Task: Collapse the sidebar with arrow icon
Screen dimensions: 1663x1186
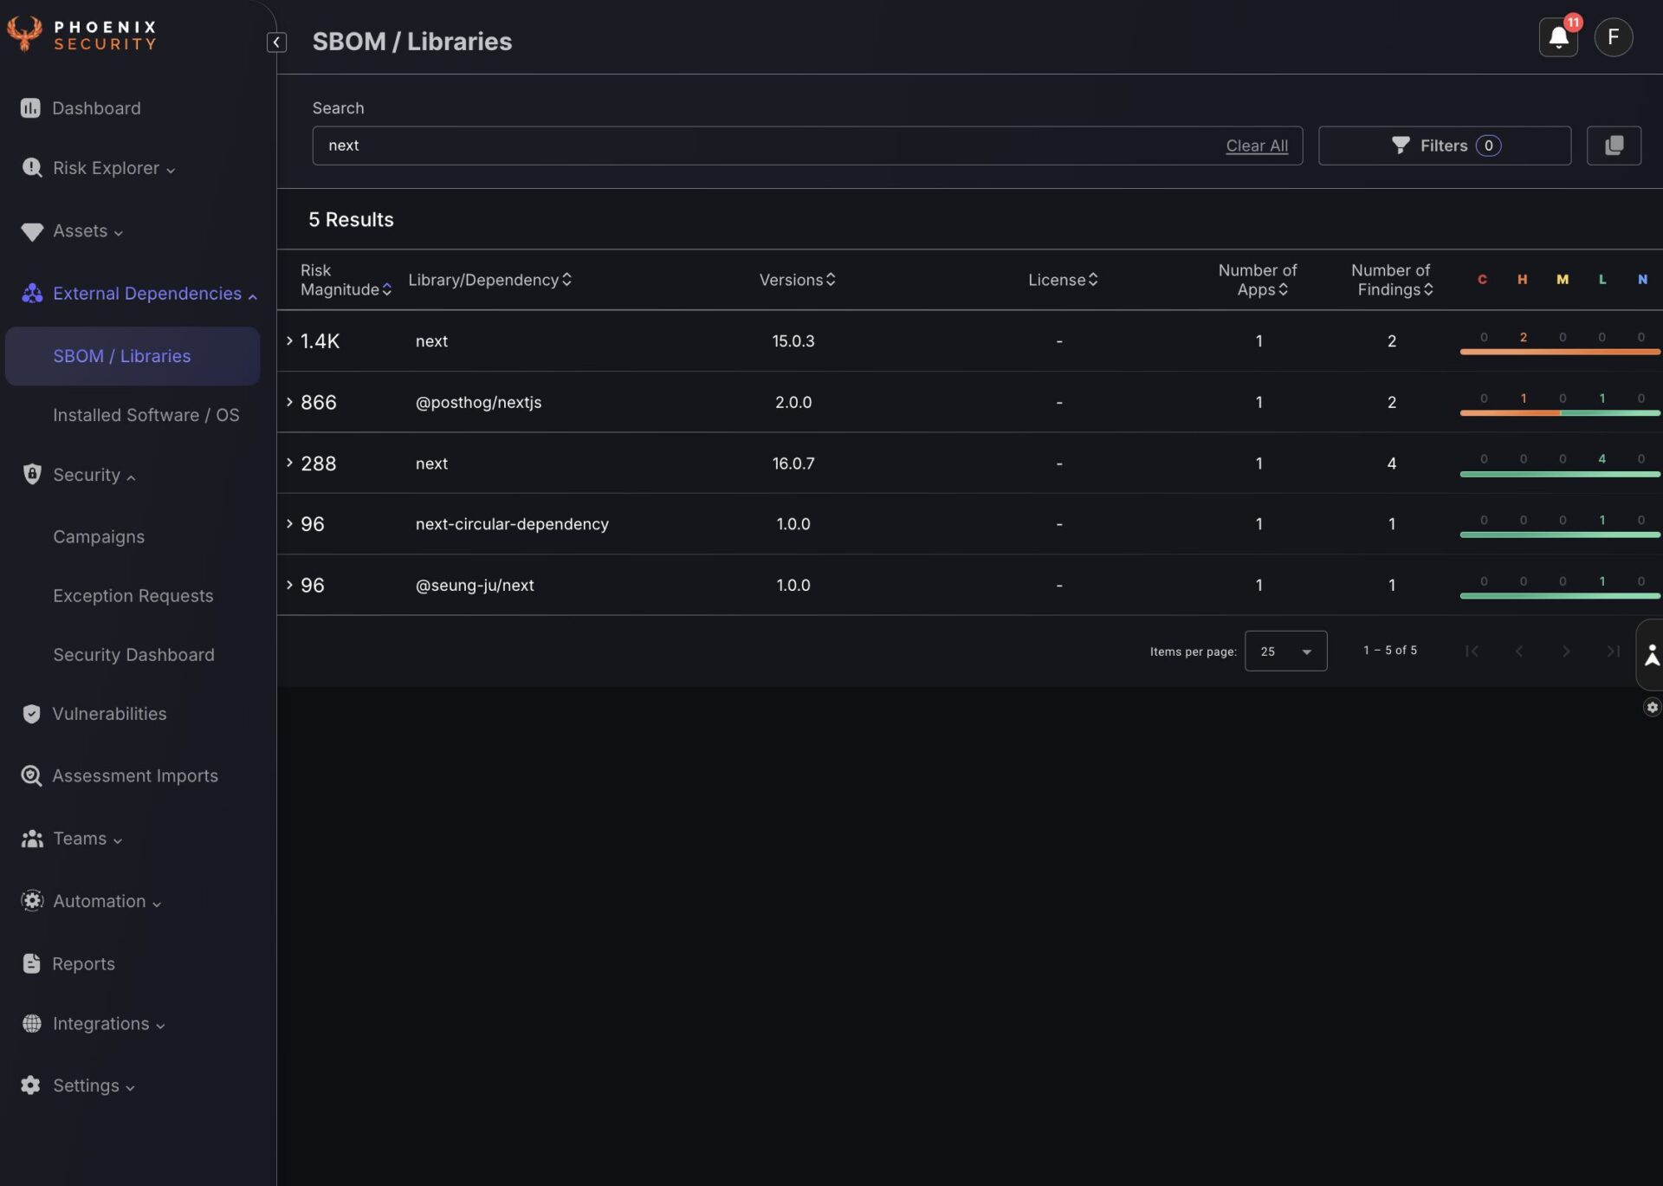Action: pos(276,42)
